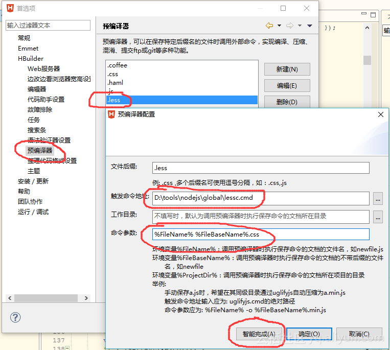Maximize the 首选项 window
Image resolution: width=390 pixels, height=350 pixels.
coord(283,8)
